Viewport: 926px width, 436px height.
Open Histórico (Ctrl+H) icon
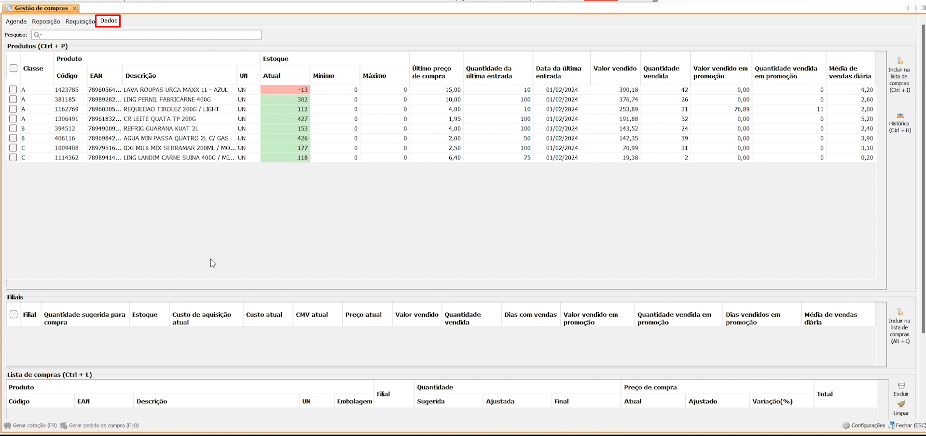coord(900,116)
